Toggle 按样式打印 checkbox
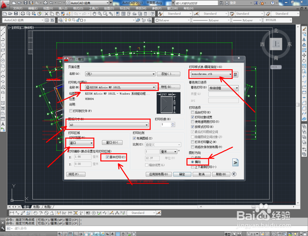 click(x=192, y=127)
